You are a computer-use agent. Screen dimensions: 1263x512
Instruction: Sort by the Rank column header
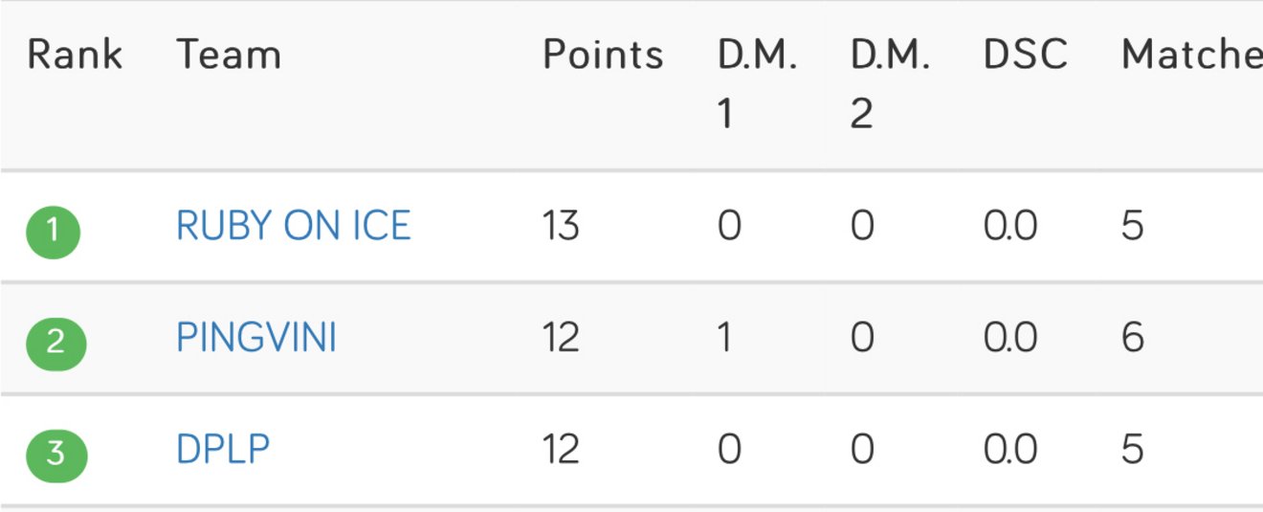pyautogui.click(x=75, y=56)
